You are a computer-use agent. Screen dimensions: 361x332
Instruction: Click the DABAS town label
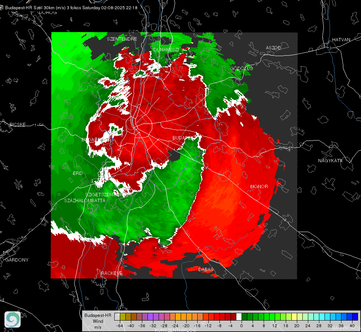(206, 269)
